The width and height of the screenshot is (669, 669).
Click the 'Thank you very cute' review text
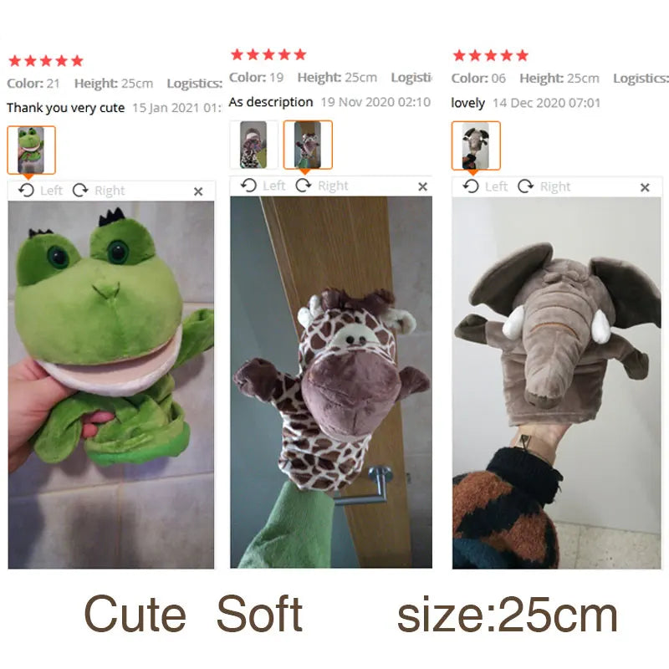click(x=66, y=108)
